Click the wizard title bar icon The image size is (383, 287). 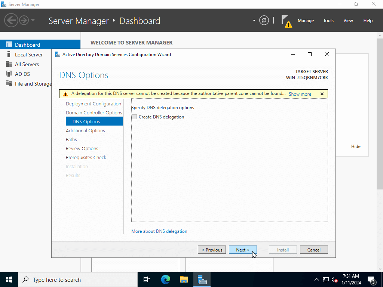(57, 55)
